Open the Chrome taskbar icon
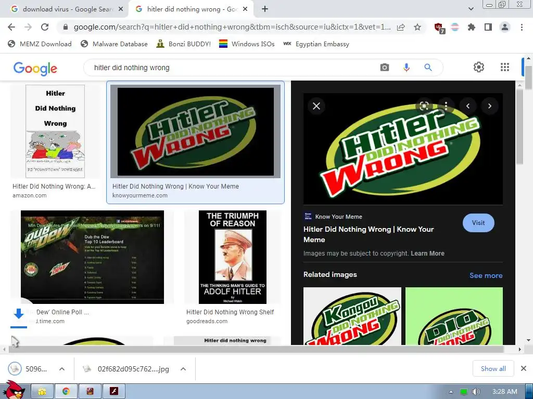533x399 pixels. [66, 392]
